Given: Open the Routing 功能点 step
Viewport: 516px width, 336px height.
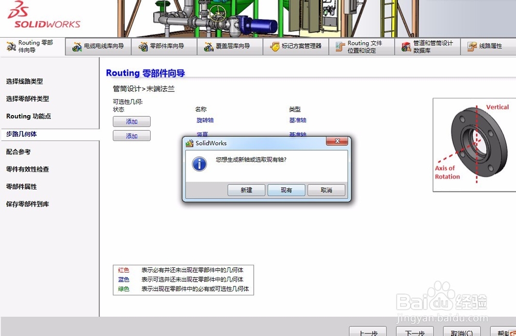Looking at the screenshot, I should (28, 116).
